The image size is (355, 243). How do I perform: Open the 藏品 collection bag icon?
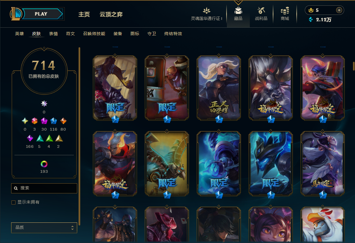point(238,11)
